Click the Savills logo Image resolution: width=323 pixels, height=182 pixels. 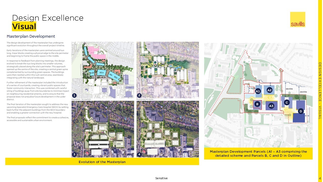click(298, 19)
